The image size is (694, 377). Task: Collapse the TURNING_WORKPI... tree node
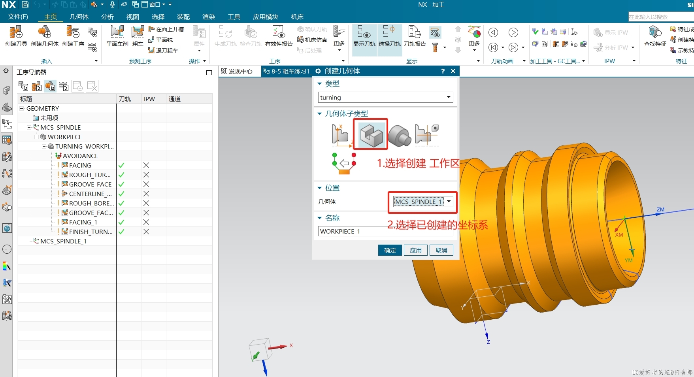pyautogui.click(x=44, y=146)
